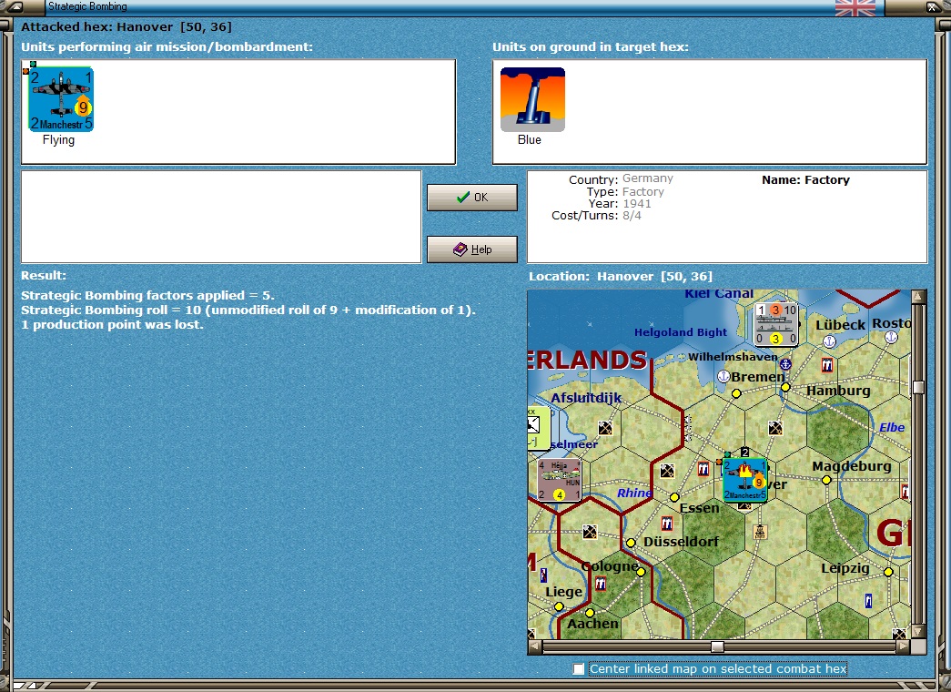The width and height of the screenshot is (951, 692).
Task: Click the yellow city dot at Leipzig
Action: pyautogui.click(x=888, y=572)
